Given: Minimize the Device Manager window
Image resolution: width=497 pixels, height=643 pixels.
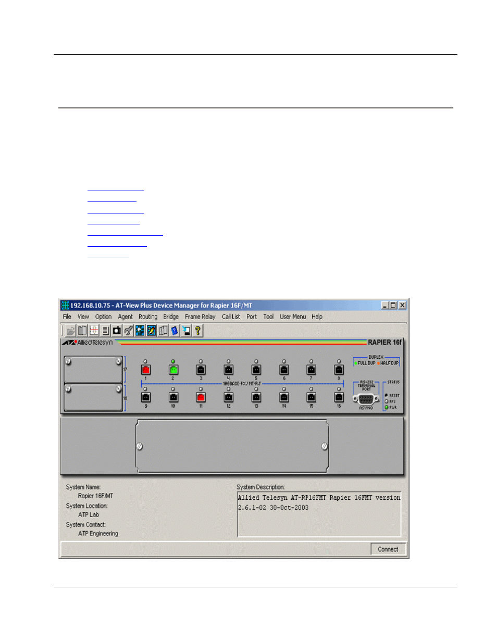Looking at the screenshot, I should click(385, 306).
